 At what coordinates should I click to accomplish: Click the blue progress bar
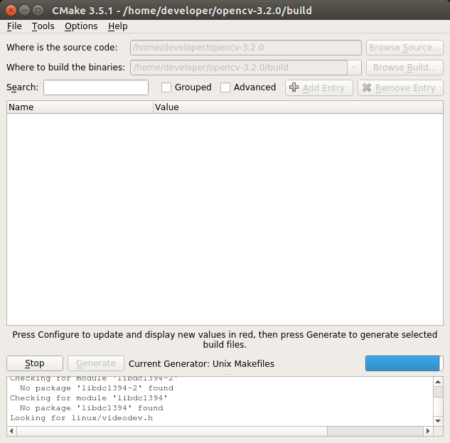404,363
